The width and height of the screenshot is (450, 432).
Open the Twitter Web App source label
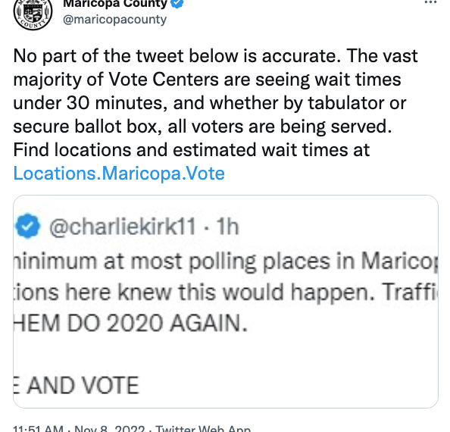203,428
